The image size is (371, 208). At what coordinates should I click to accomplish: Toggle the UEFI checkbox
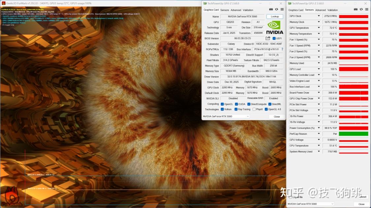(x=274, y=38)
